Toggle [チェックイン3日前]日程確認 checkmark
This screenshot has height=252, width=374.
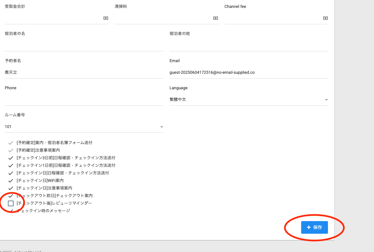point(11,158)
